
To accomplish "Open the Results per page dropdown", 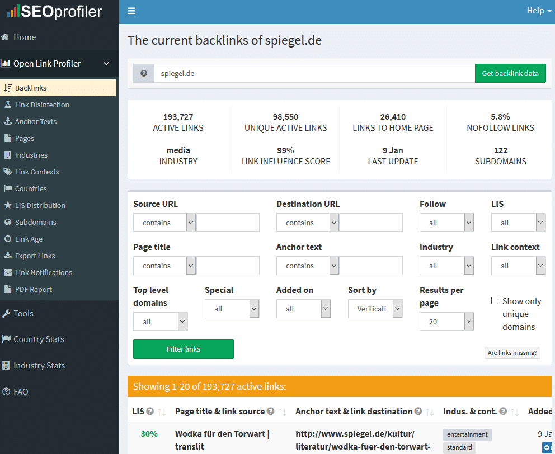I will coord(446,321).
